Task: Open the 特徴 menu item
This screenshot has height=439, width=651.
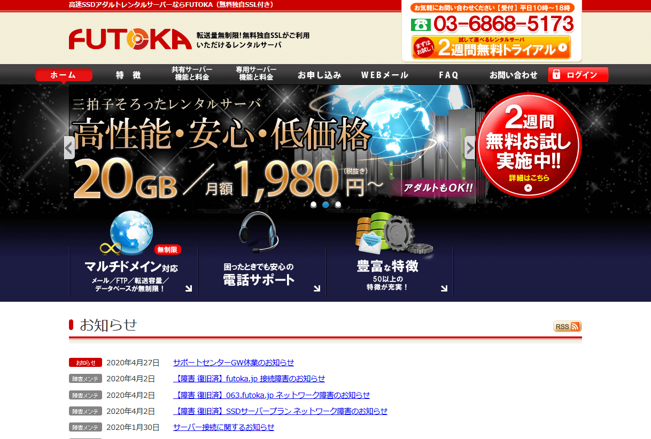Action: coord(128,75)
